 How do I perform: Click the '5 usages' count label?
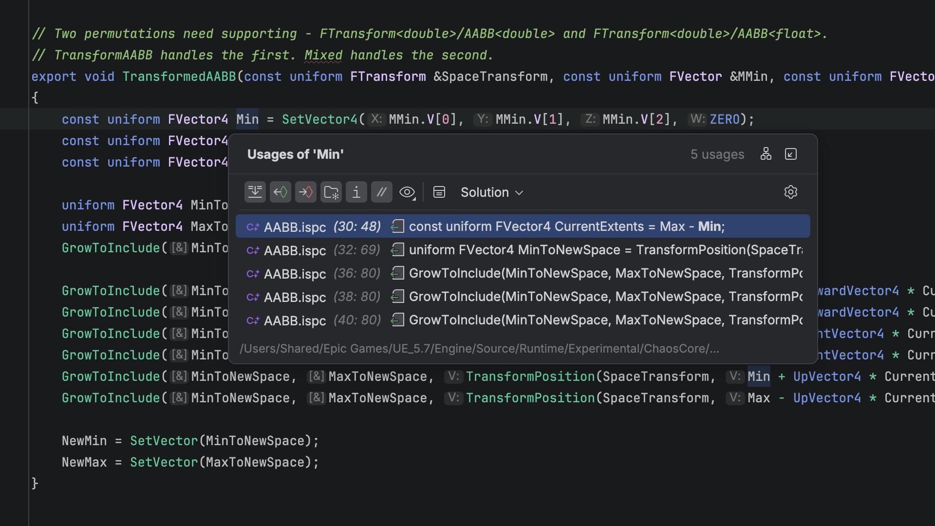pyautogui.click(x=717, y=154)
